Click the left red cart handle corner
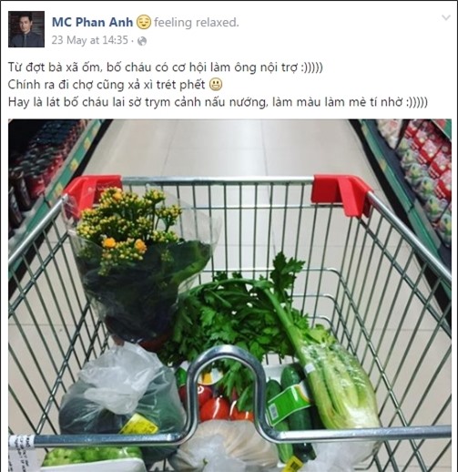Viewport: 458px width, 472px height. 92,190
